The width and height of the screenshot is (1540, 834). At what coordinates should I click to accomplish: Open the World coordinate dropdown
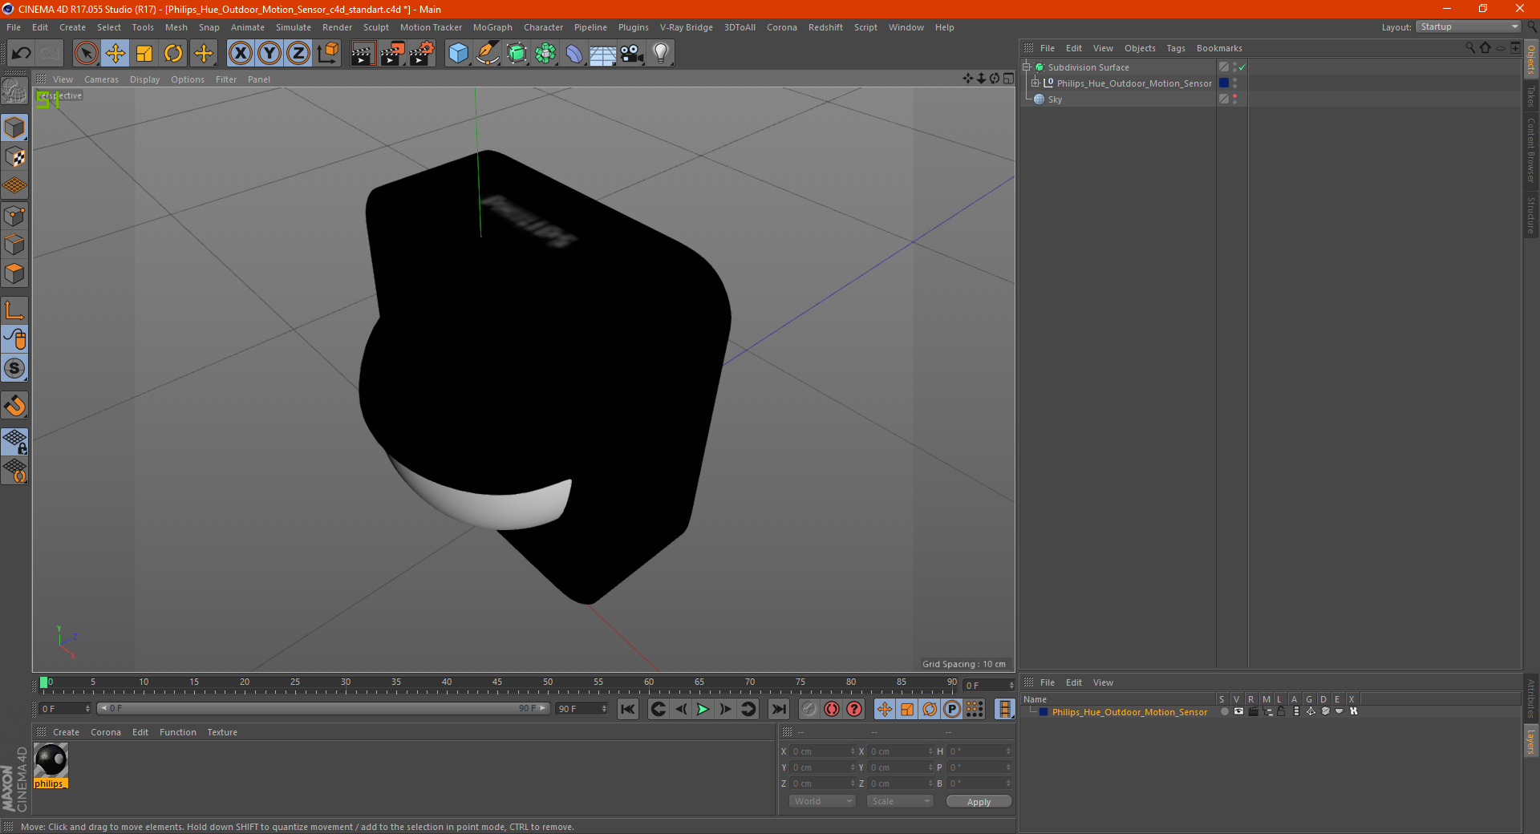click(822, 801)
